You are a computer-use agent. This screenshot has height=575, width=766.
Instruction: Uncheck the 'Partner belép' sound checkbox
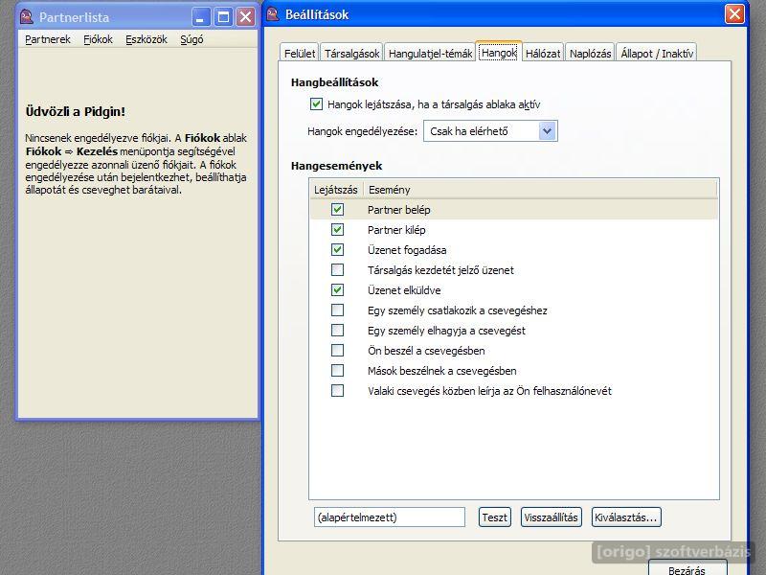click(337, 209)
